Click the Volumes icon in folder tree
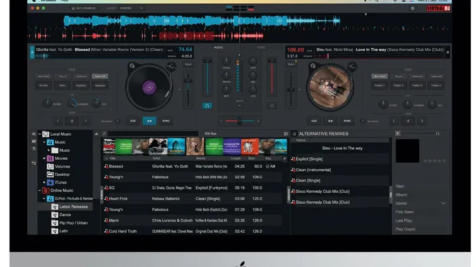 pos(50,167)
